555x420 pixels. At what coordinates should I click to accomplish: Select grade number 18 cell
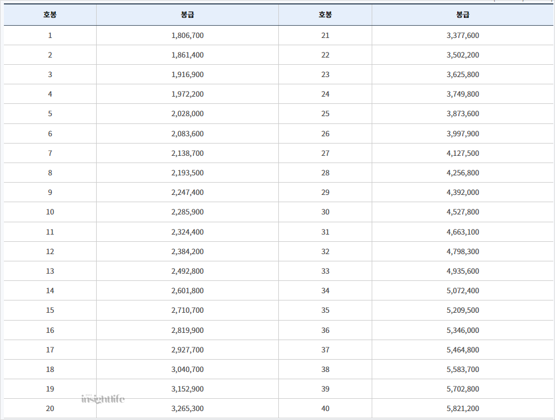coord(50,369)
